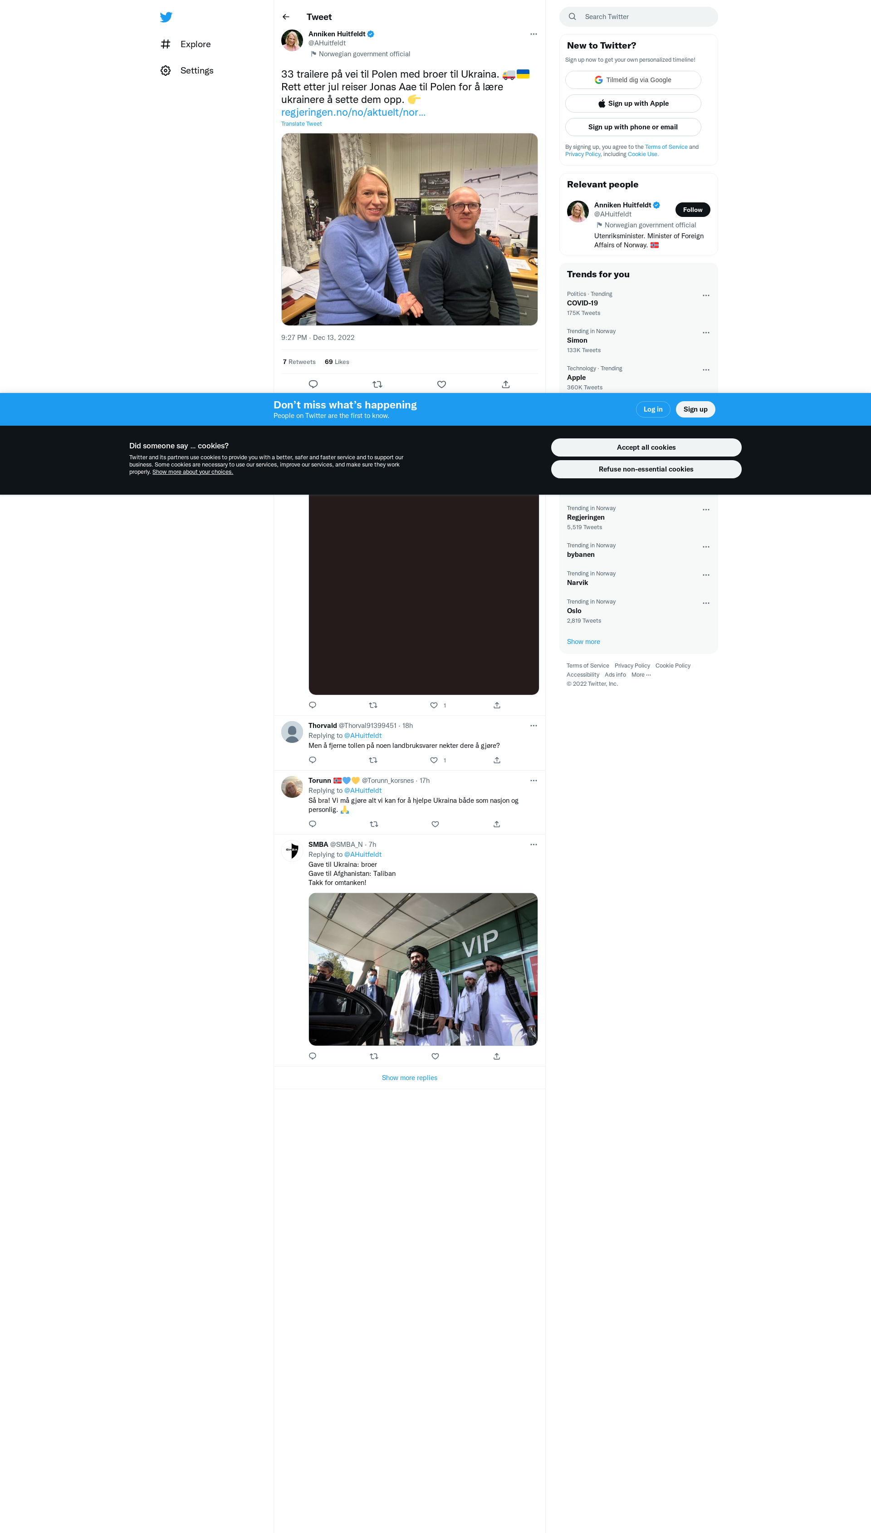Open Torunn's profile avatar
The image size is (871, 1533).
292,787
